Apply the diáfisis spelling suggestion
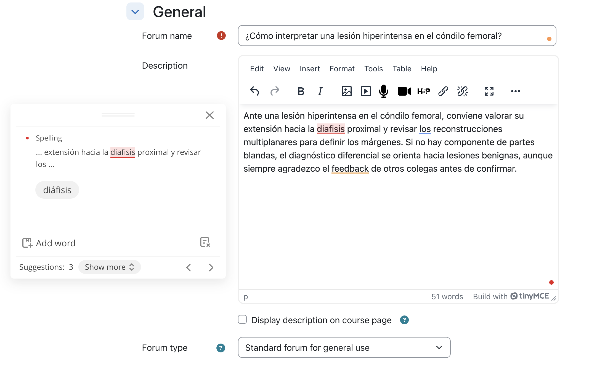The image size is (605, 367). click(57, 190)
